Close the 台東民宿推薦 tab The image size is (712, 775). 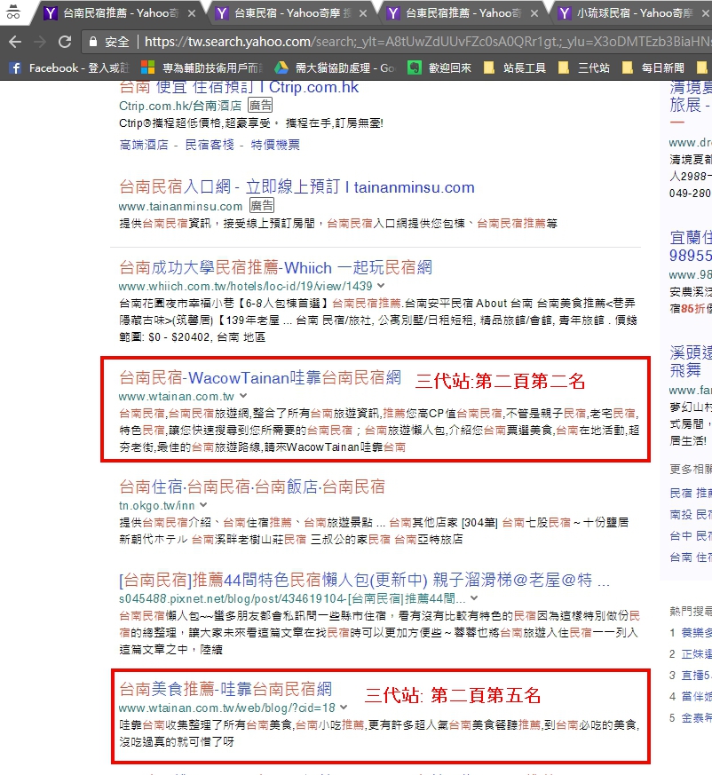(534, 13)
